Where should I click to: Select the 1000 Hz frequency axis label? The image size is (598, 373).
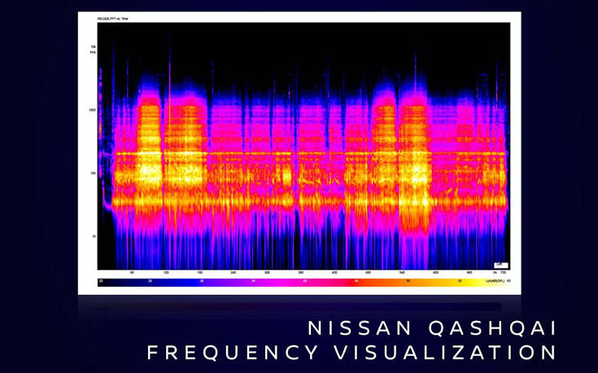click(92, 110)
